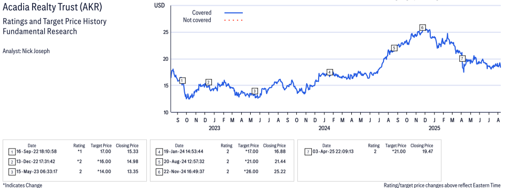Click the date 22-Nov-24 16:49:37

(x=184, y=171)
